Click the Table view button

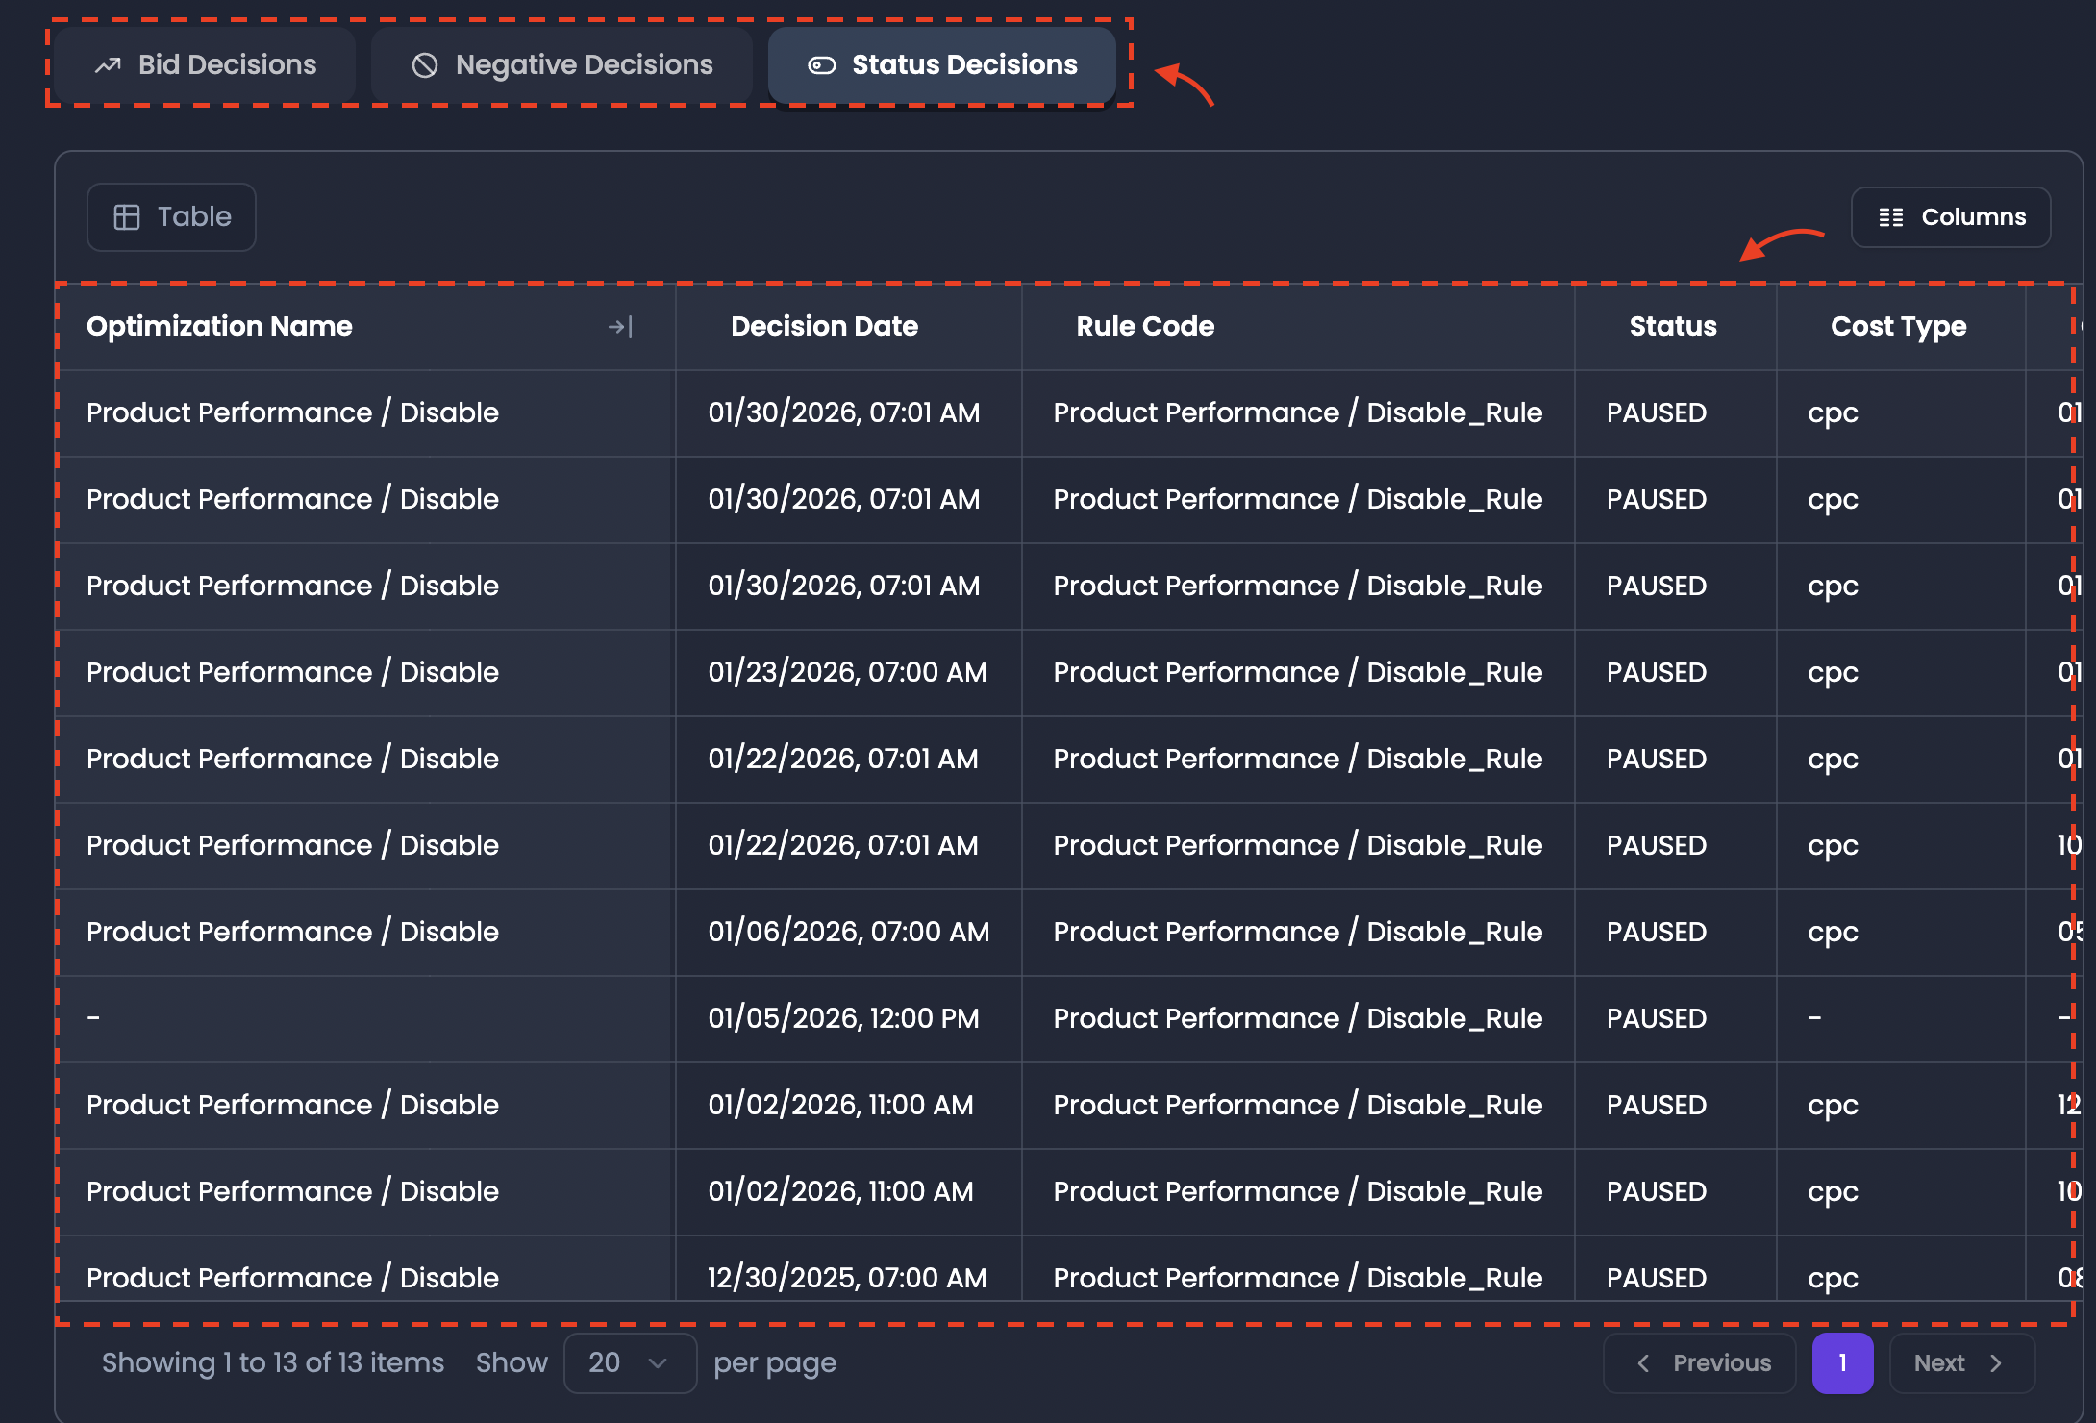pyautogui.click(x=172, y=216)
